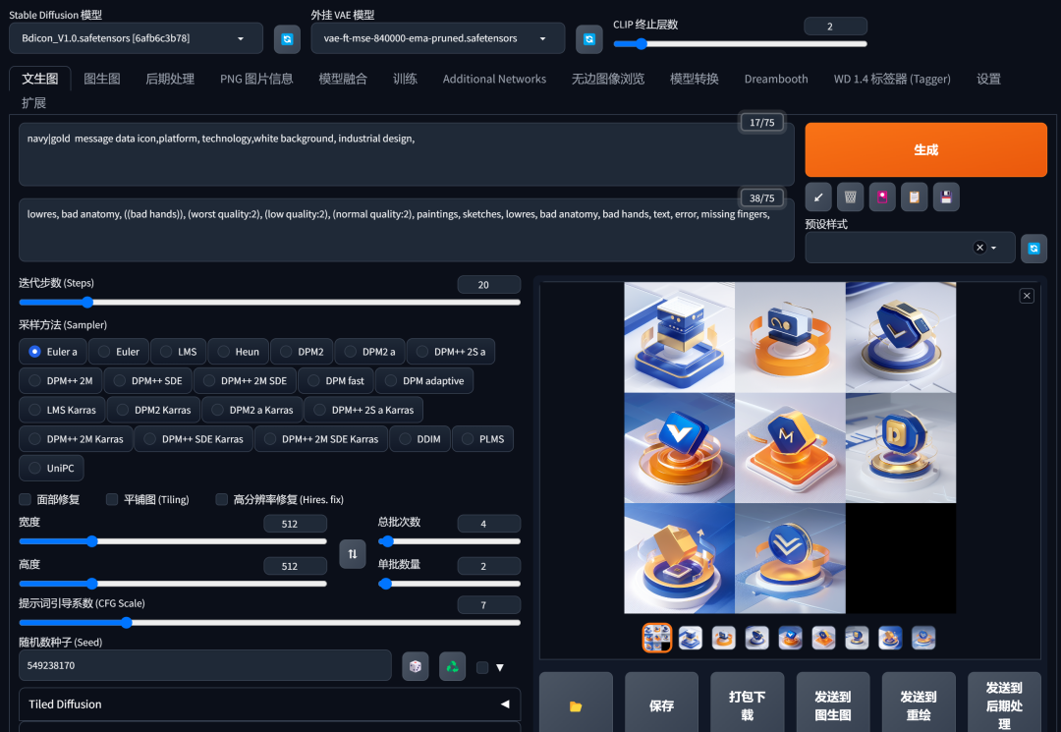
Task: Click the Steps value box showing 20
Action: (488, 285)
